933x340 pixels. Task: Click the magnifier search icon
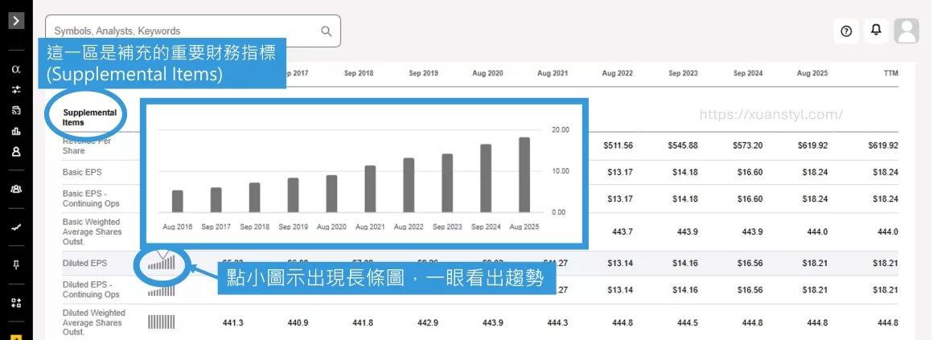[326, 31]
